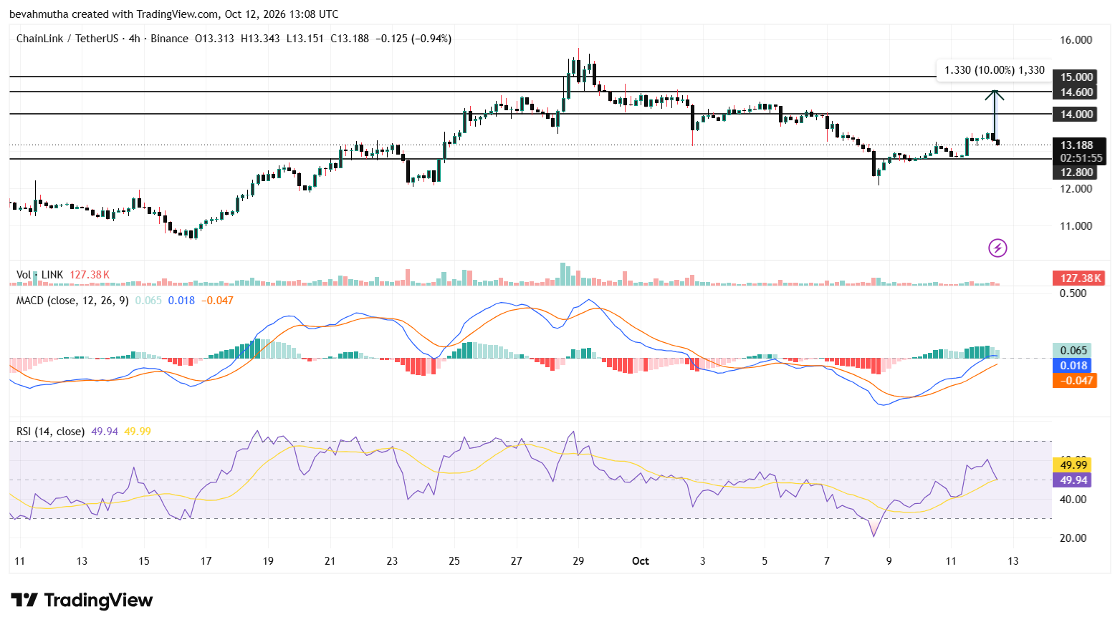Click the high price value H13.343
The height and width of the screenshot is (627, 1120).
click(260, 39)
